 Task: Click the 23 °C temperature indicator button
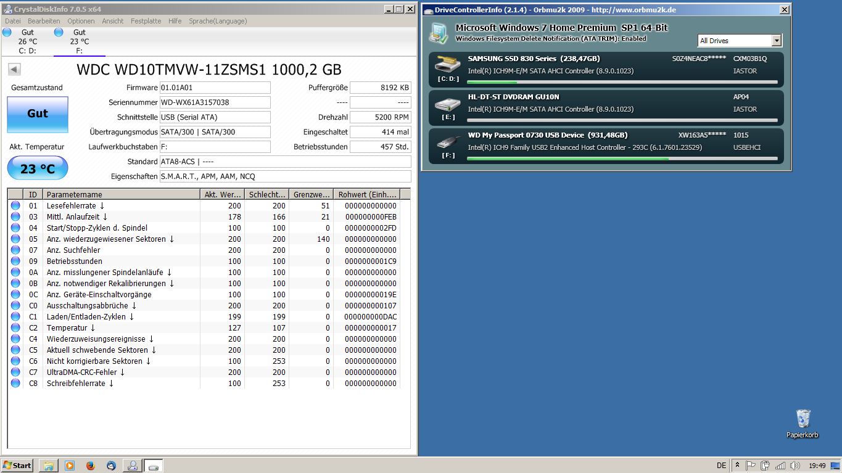[38, 168]
